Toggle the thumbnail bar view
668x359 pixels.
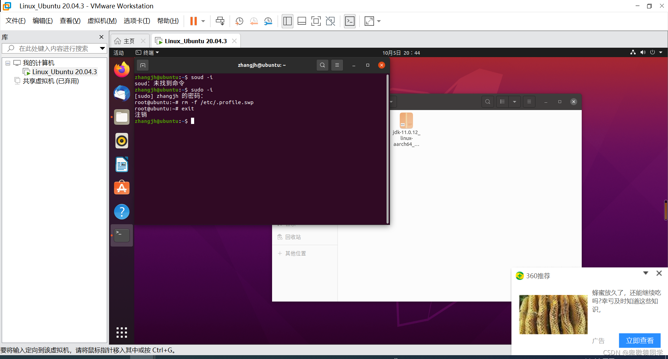point(302,21)
